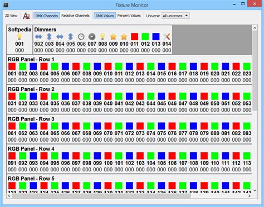This screenshot has height=207, width=264.
Task: Click the RGB Panel - Row 4 title
Action: pos(31,149)
